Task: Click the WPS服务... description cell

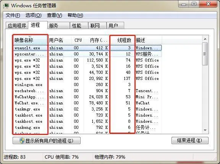Action: point(147,54)
